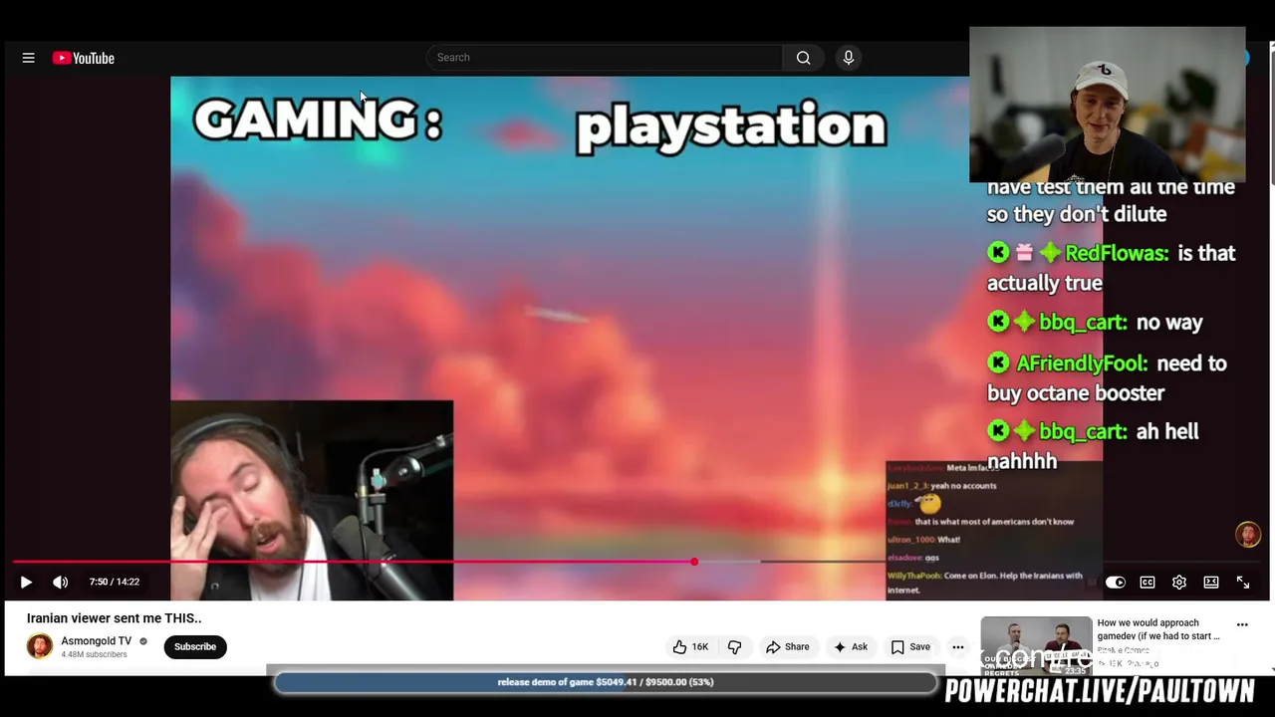The width and height of the screenshot is (1275, 717).
Task: Click the verified badge beside Asmongold TV
Action: tap(143, 641)
